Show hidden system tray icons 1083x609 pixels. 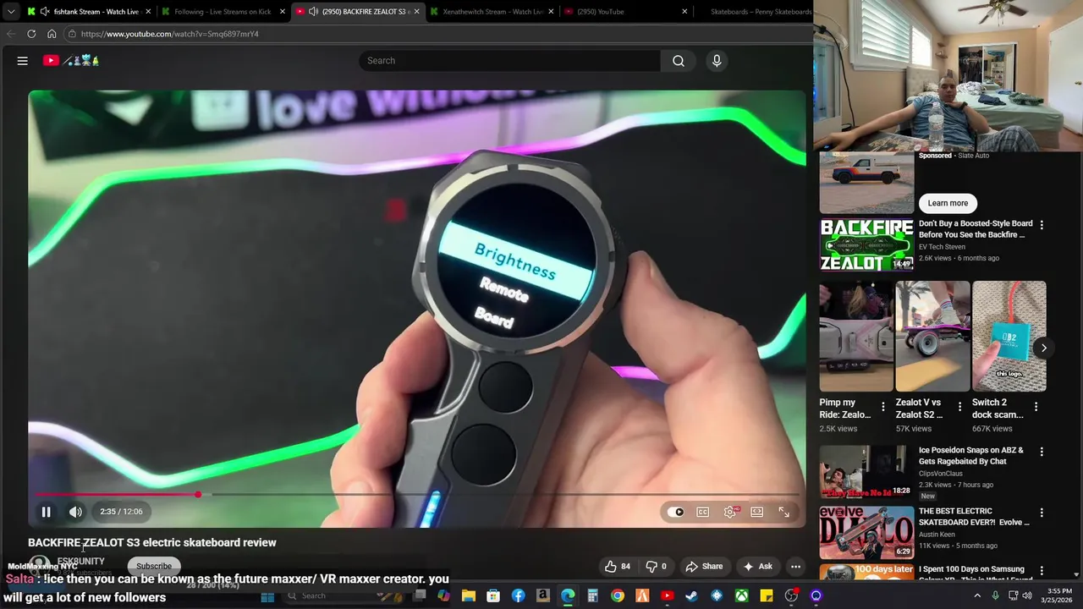977,596
